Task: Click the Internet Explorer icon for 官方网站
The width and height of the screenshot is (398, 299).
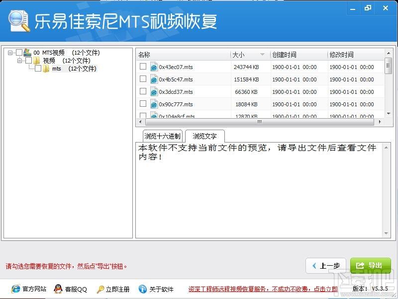Action: (15, 289)
